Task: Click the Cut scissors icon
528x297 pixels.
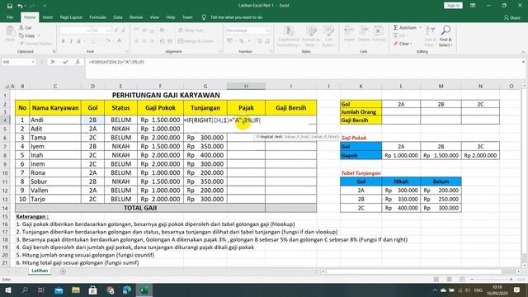Action: click(x=21, y=27)
